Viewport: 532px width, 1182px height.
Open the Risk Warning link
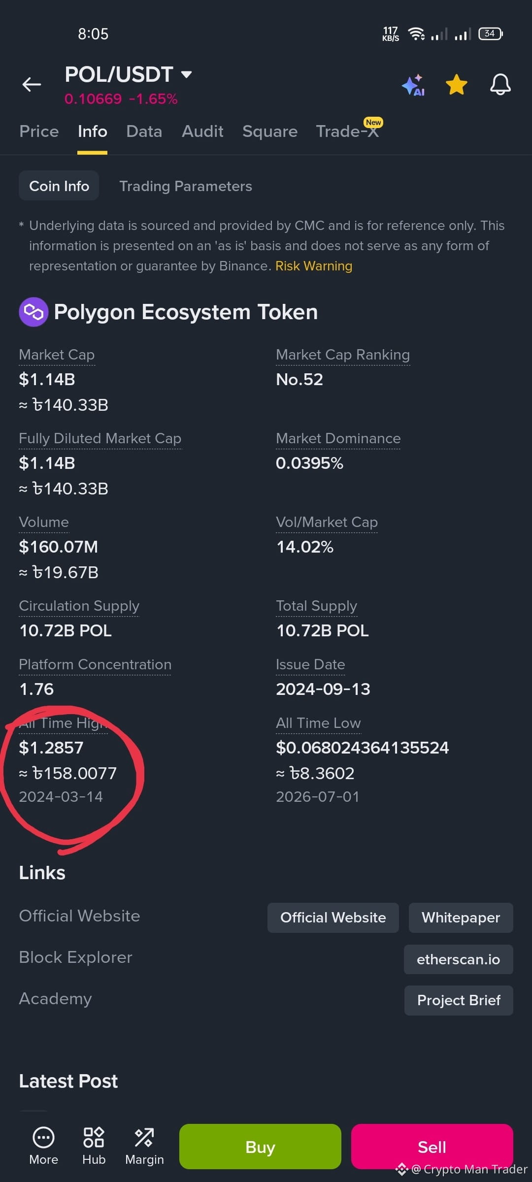[314, 266]
